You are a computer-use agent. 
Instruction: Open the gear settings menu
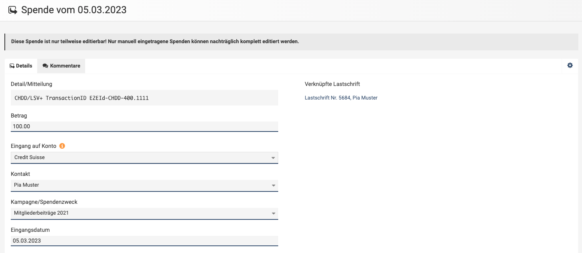click(570, 66)
